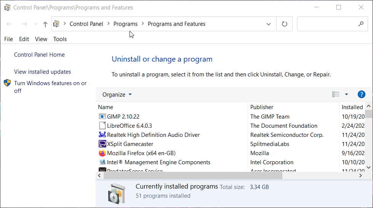The width and height of the screenshot is (373, 208).
Task: Open help with the blue question mark
Action: click(x=361, y=95)
